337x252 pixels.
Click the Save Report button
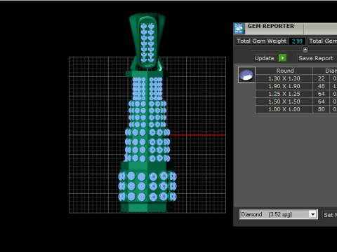pos(317,58)
